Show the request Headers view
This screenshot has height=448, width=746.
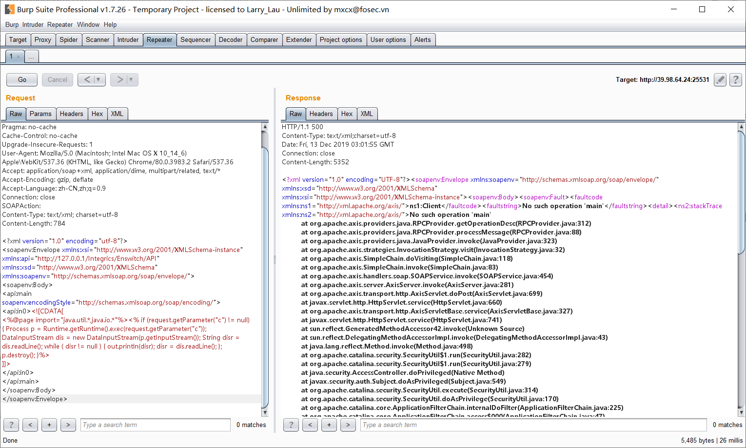coord(72,114)
